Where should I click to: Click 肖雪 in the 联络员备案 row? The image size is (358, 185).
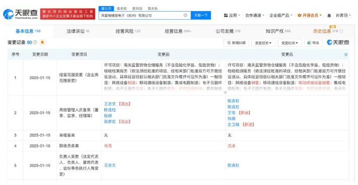(x=108, y=146)
